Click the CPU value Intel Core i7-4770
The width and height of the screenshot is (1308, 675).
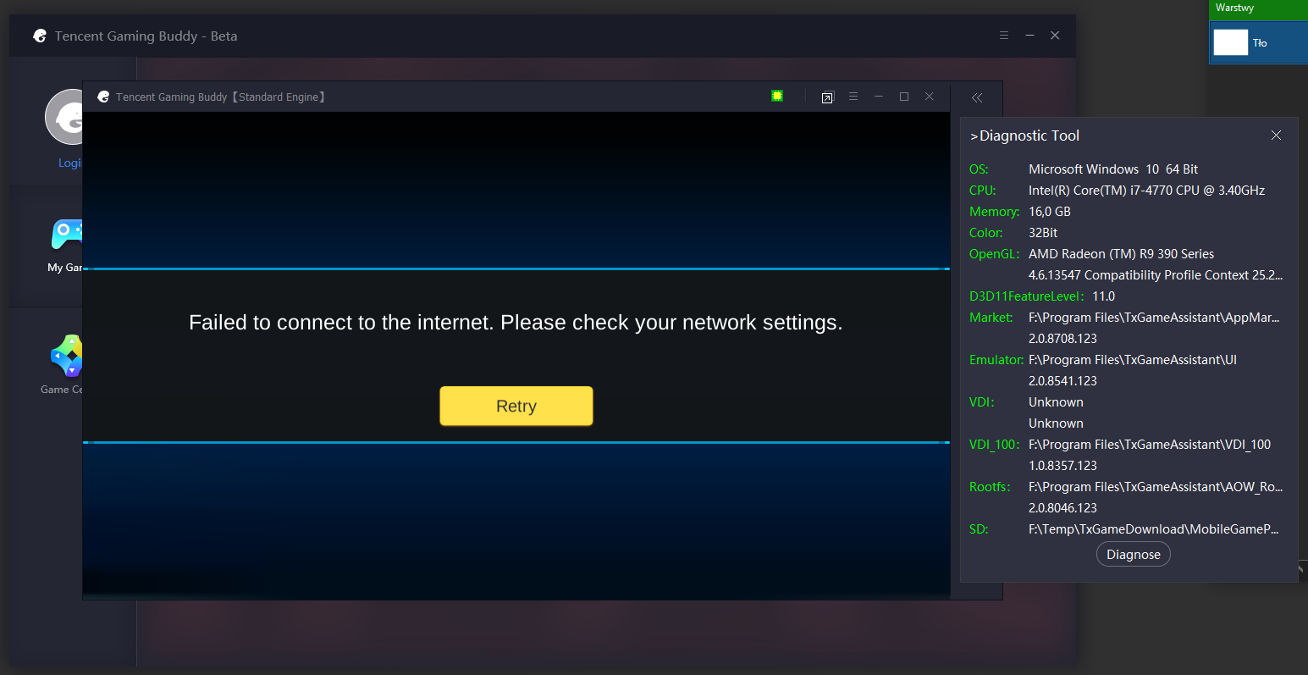click(x=1146, y=191)
